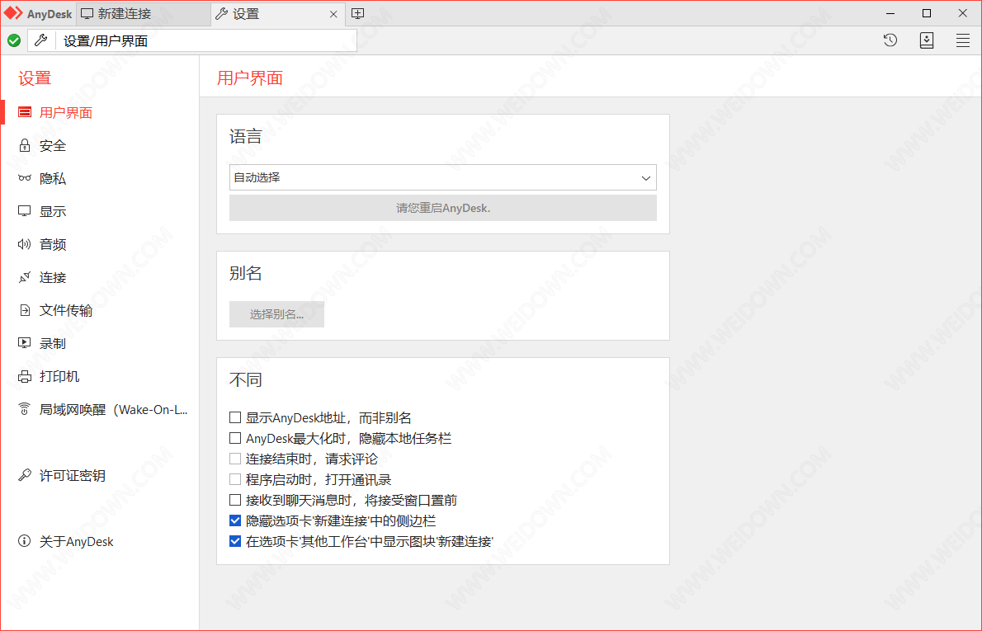This screenshot has width=982, height=631.
Task: Click wrench icon on 设置 tab
Action: (221, 14)
